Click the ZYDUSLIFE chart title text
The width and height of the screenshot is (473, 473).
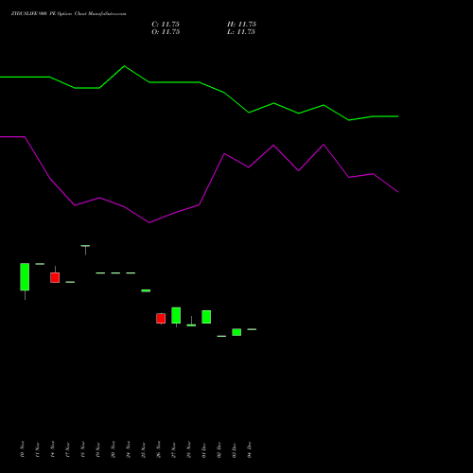68,14
